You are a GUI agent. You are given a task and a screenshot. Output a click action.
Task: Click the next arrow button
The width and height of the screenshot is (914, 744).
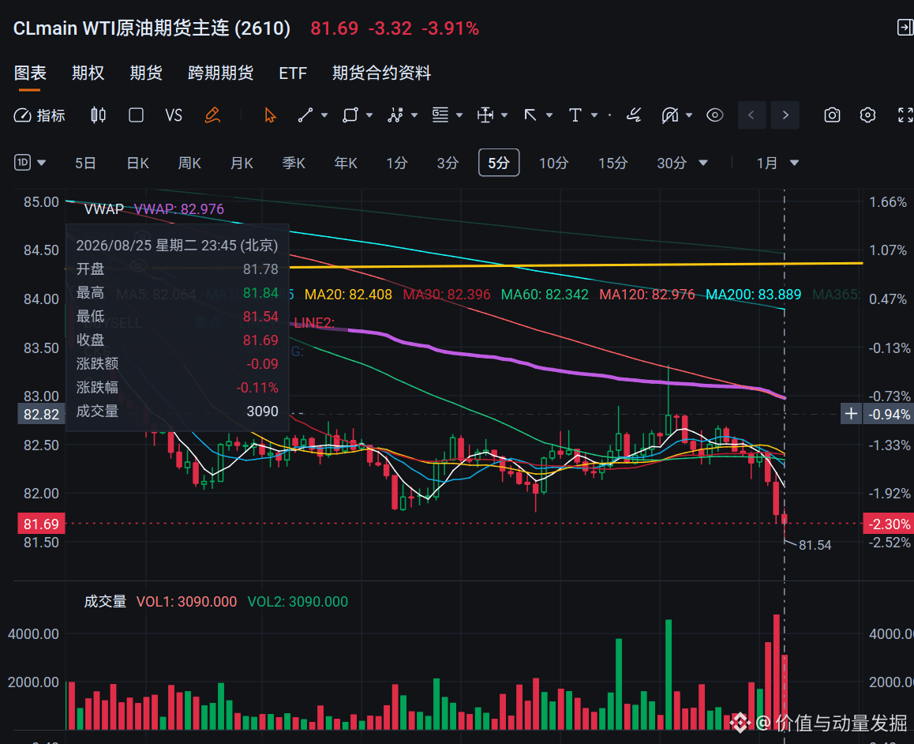[785, 115]
